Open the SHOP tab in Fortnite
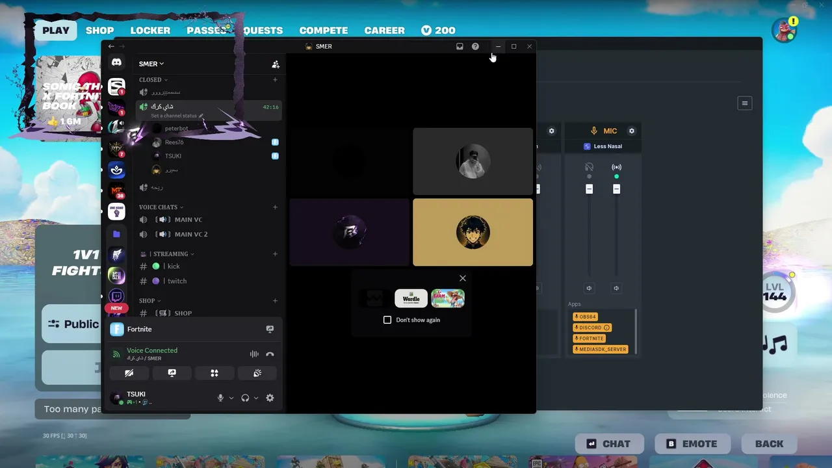Viewport: 832px width, 468px height. pyautogui.click(x=99, y=31)
